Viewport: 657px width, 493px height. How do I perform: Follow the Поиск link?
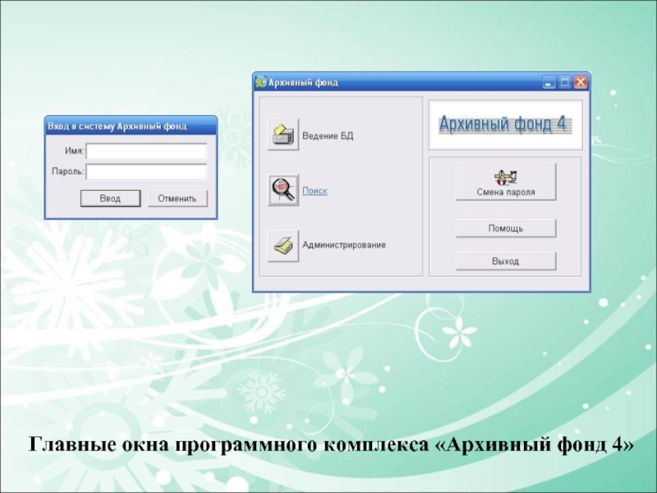click(x=315, y=191)
